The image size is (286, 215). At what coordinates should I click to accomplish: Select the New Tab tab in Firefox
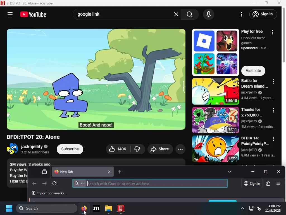pos(83,172)
